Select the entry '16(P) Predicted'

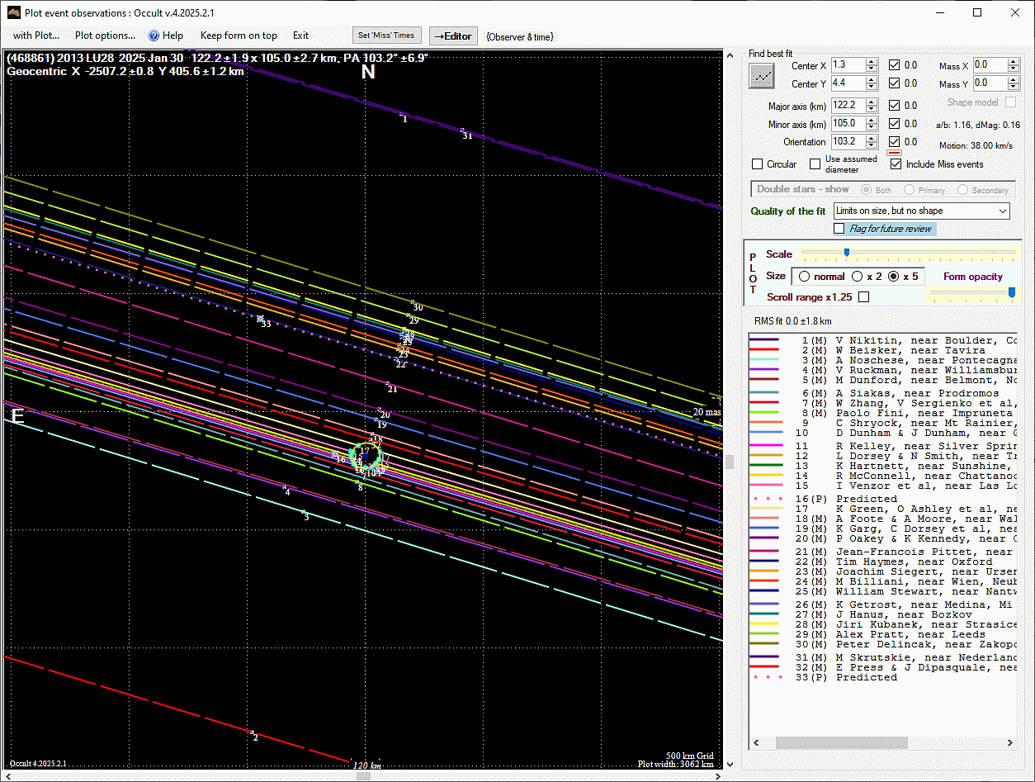pyautogui.click(x=883, y=499)
